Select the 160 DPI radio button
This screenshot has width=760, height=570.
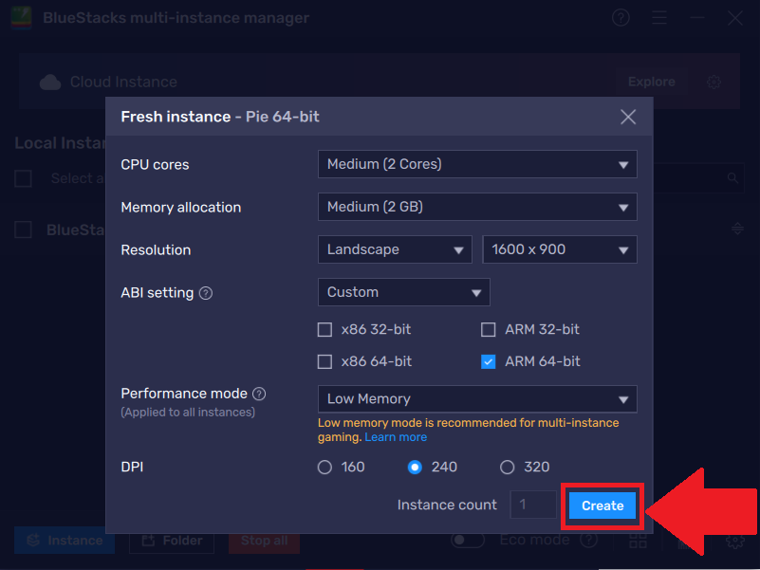coord(325,467)
